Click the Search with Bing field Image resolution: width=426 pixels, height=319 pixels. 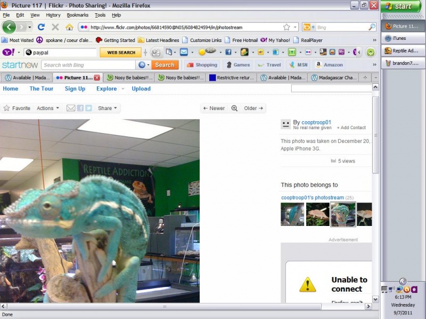88,65
